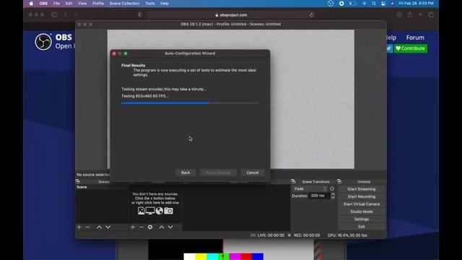
Task: Open the Twitter icon on the OBS website
Action: pyautogui.click(x=389, y=48)
